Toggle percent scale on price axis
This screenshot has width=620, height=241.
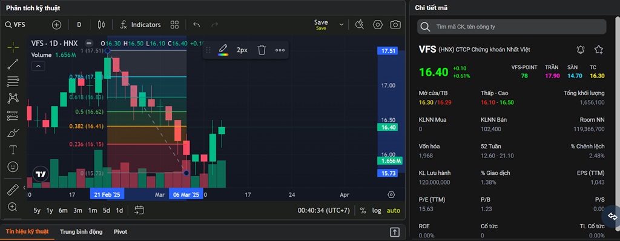click(x=363, y=211)
